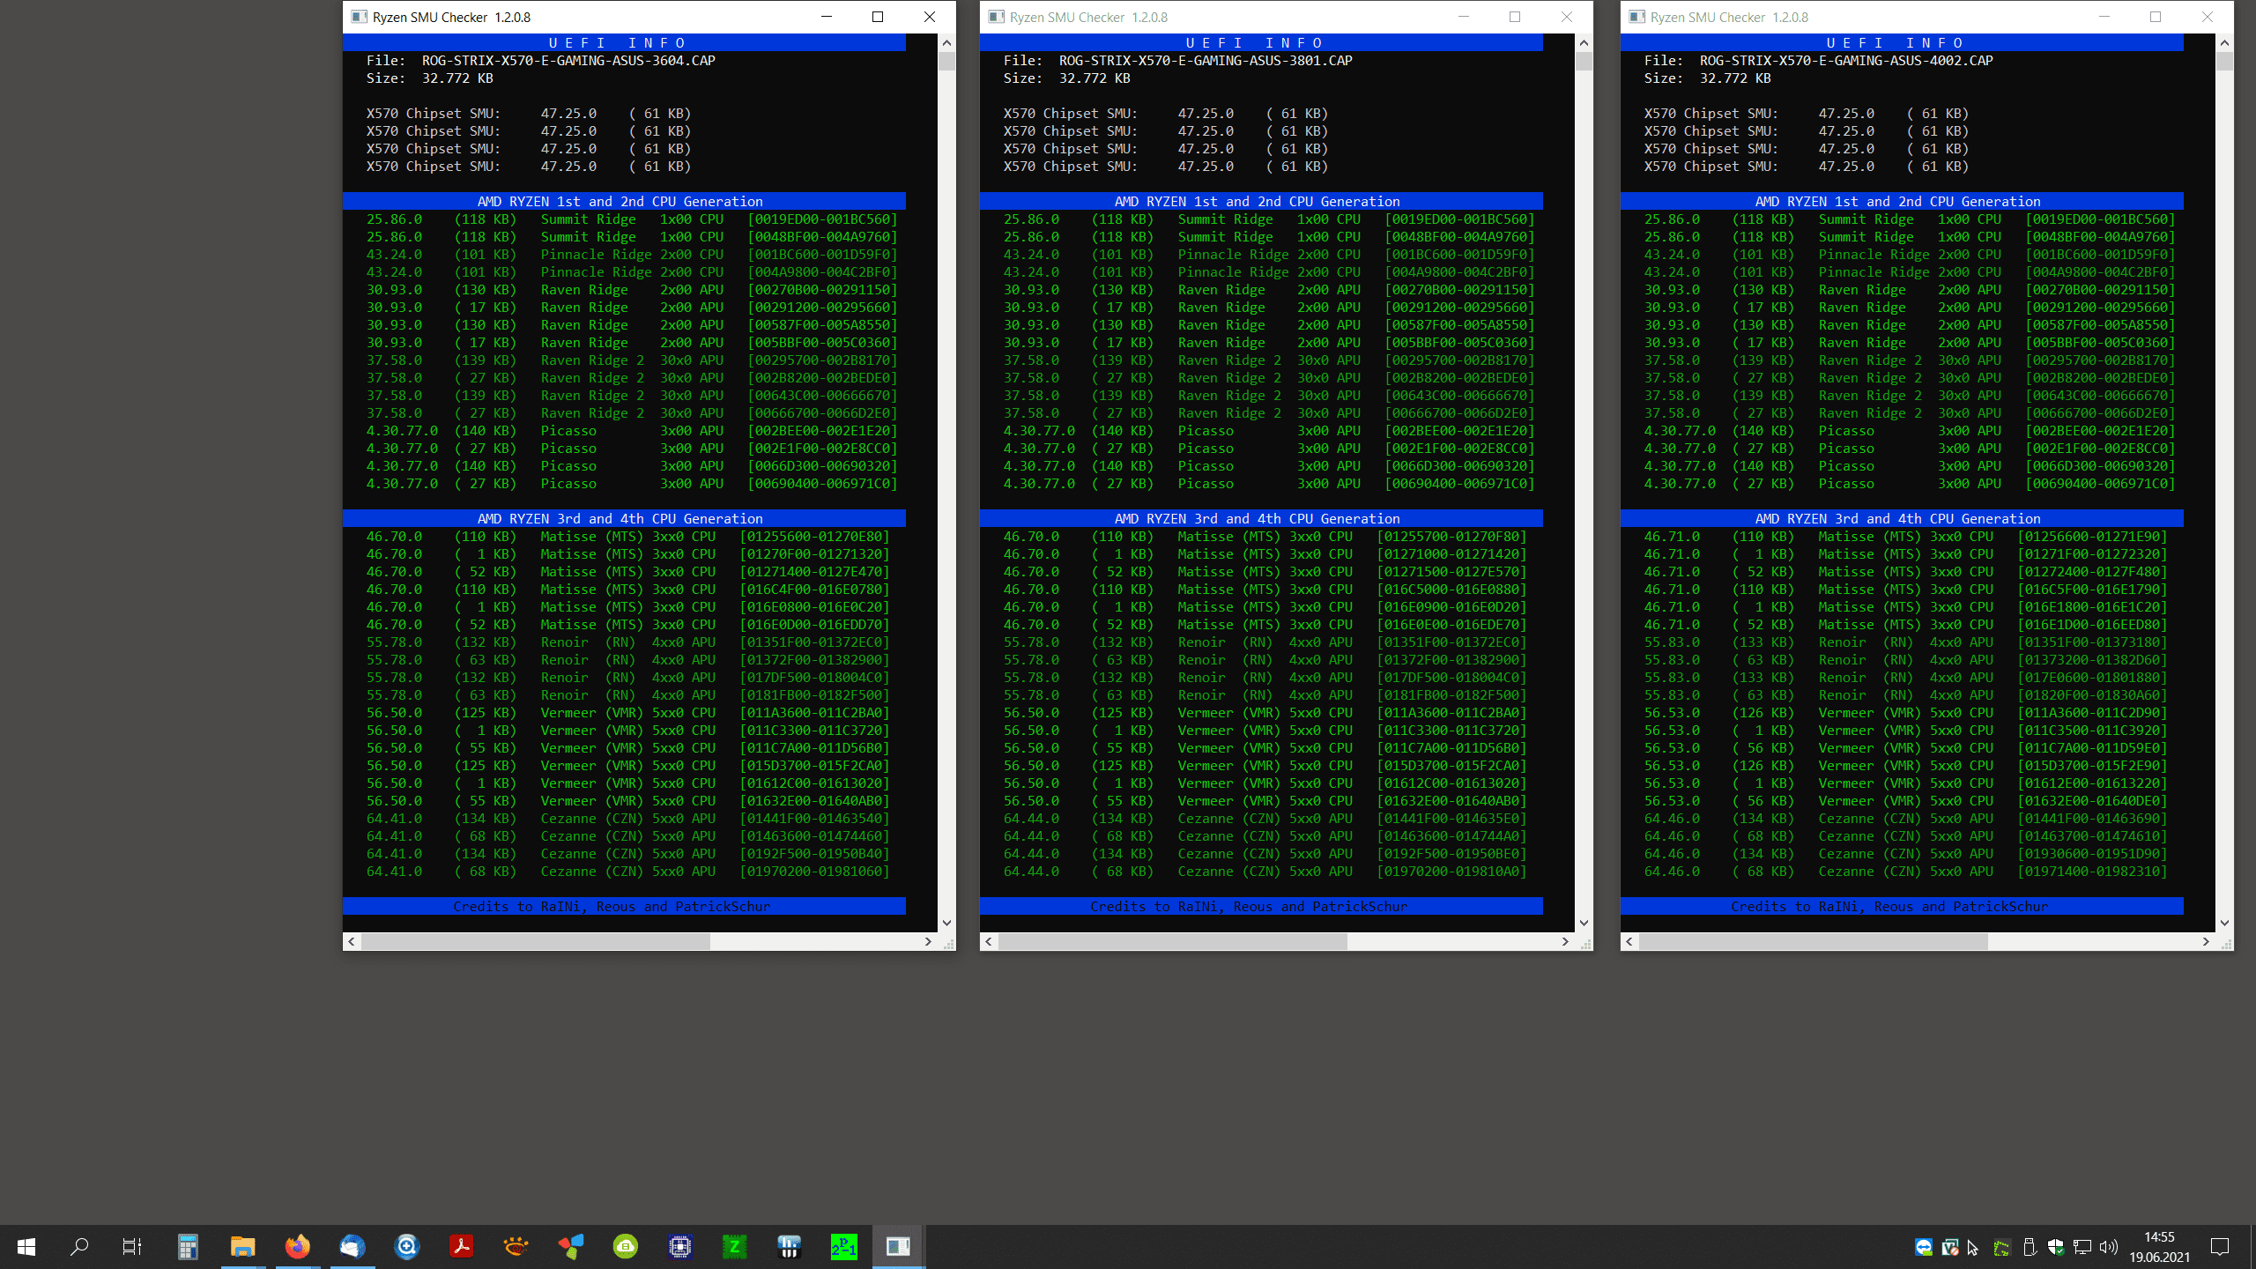
Task: Open the Action Center notifications icon
Action: click(x=2220, y=1246)
